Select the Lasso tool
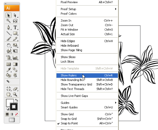The height and width of the screenshot is (130, 158). 15,21
